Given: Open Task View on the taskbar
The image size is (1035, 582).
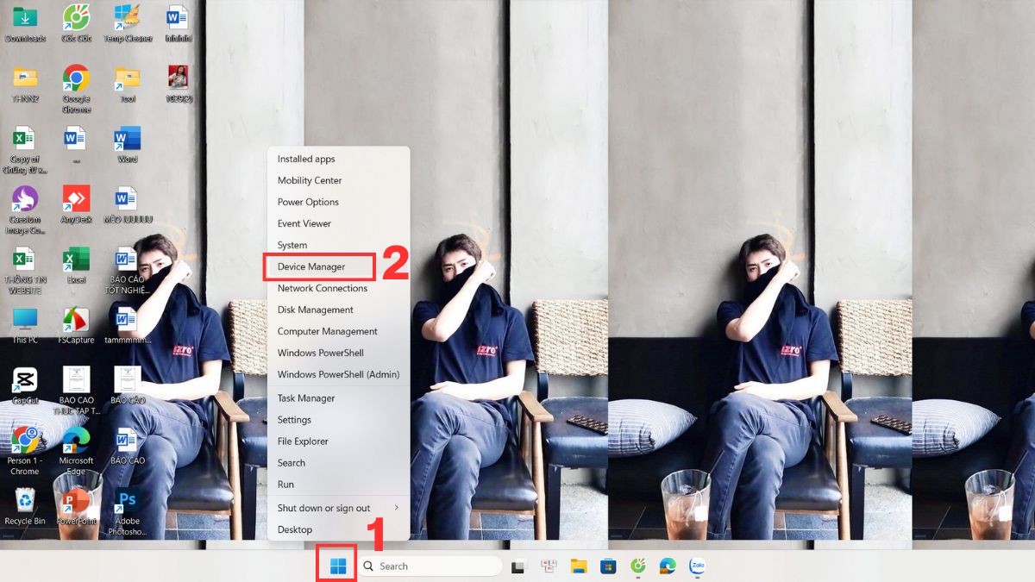Looking at the screenshot, I should pos(518,566).
